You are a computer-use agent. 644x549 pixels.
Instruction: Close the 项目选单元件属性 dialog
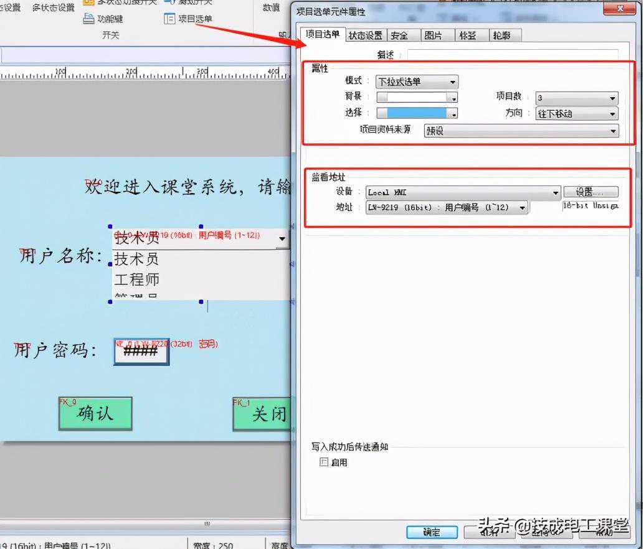pos(620,10)
